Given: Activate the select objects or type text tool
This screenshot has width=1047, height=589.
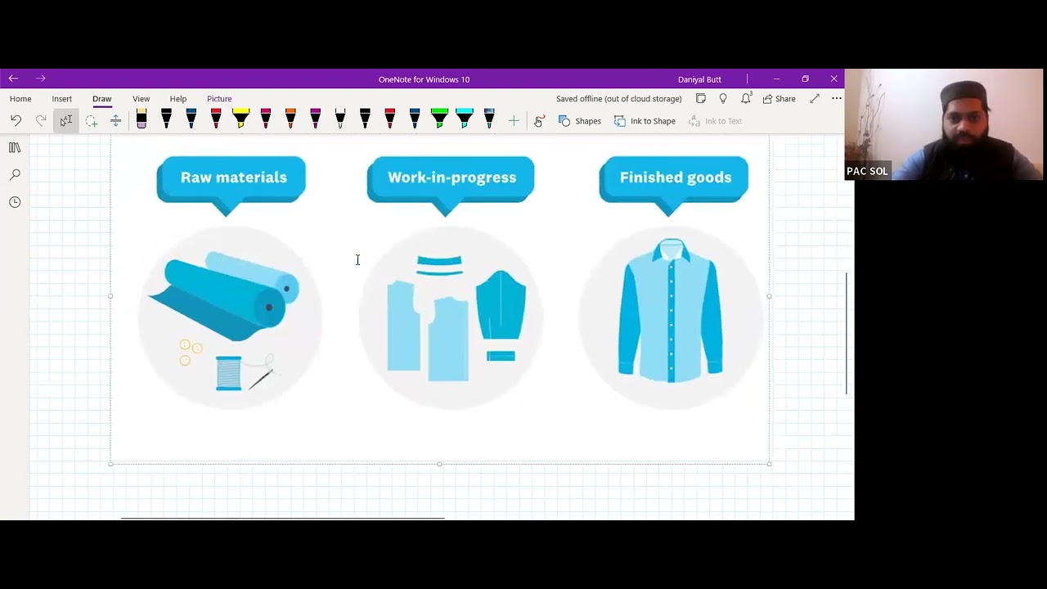Looking at the screenshot, I should (65, 121).
